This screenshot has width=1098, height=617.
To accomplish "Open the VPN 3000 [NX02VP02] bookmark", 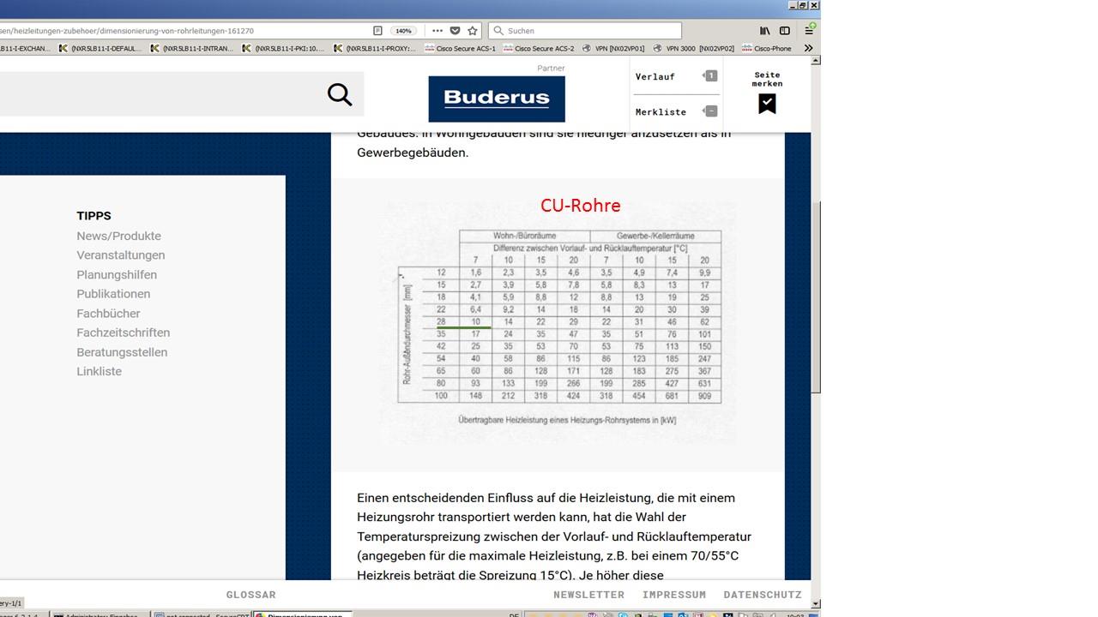I will pos(693,49).
